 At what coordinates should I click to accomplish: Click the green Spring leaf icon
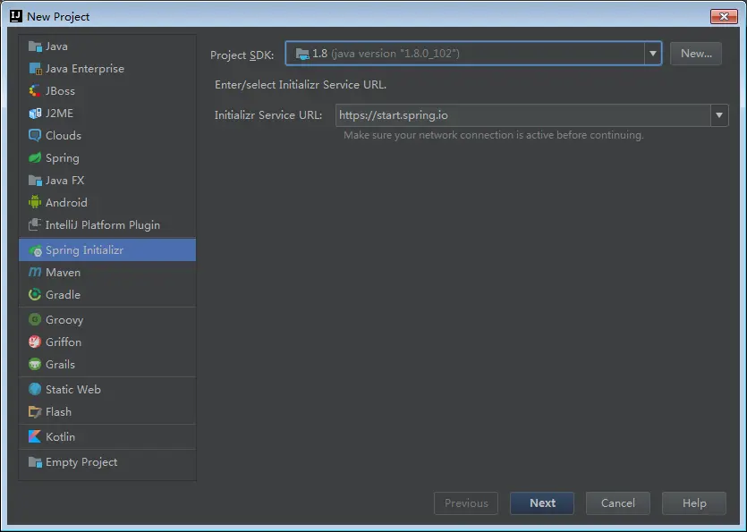pos(35,157)
